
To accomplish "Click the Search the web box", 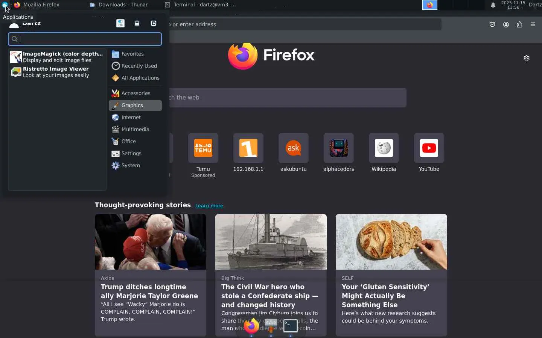I will (x=288, y=98).
